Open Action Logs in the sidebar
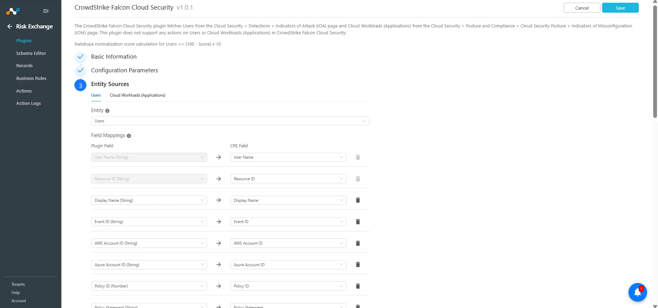658x308 pixels. pos(28,103)
